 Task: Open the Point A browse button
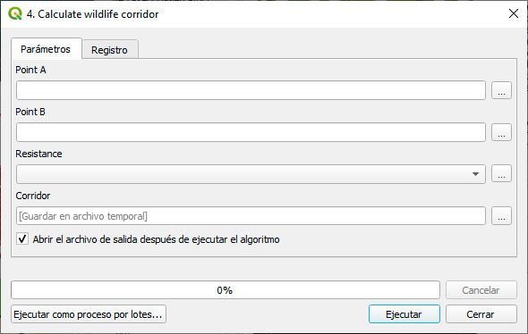[501, 90]
